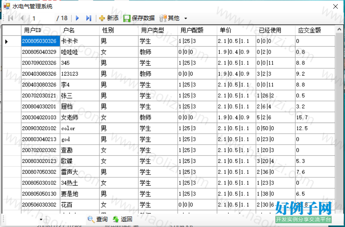Go to next record in navigator
This screenshot has height=227, width=345.
[77, 18]
